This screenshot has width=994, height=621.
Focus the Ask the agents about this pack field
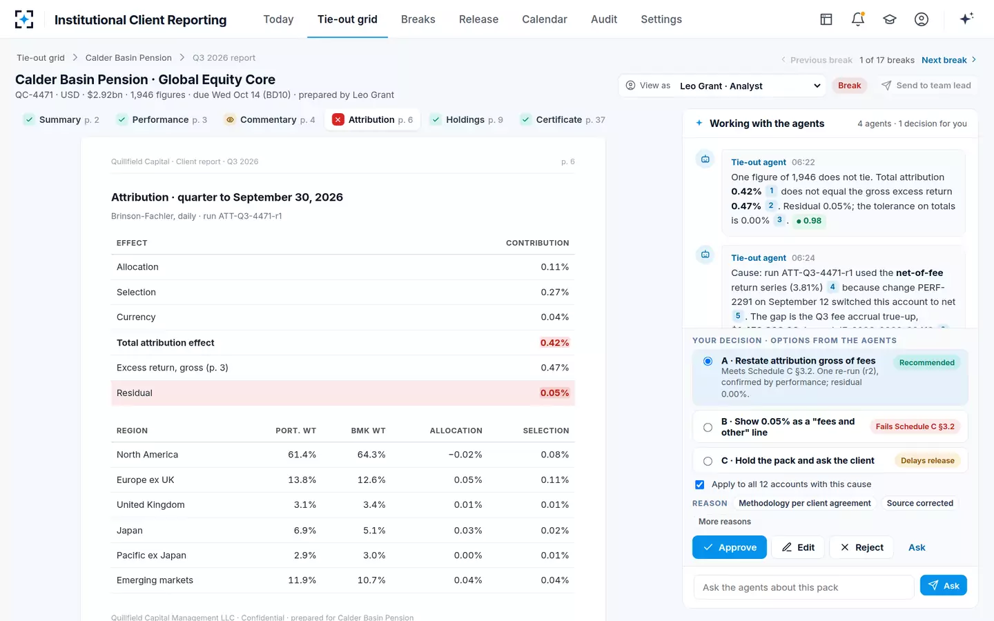pyautogui.click(x=803, y=587)
